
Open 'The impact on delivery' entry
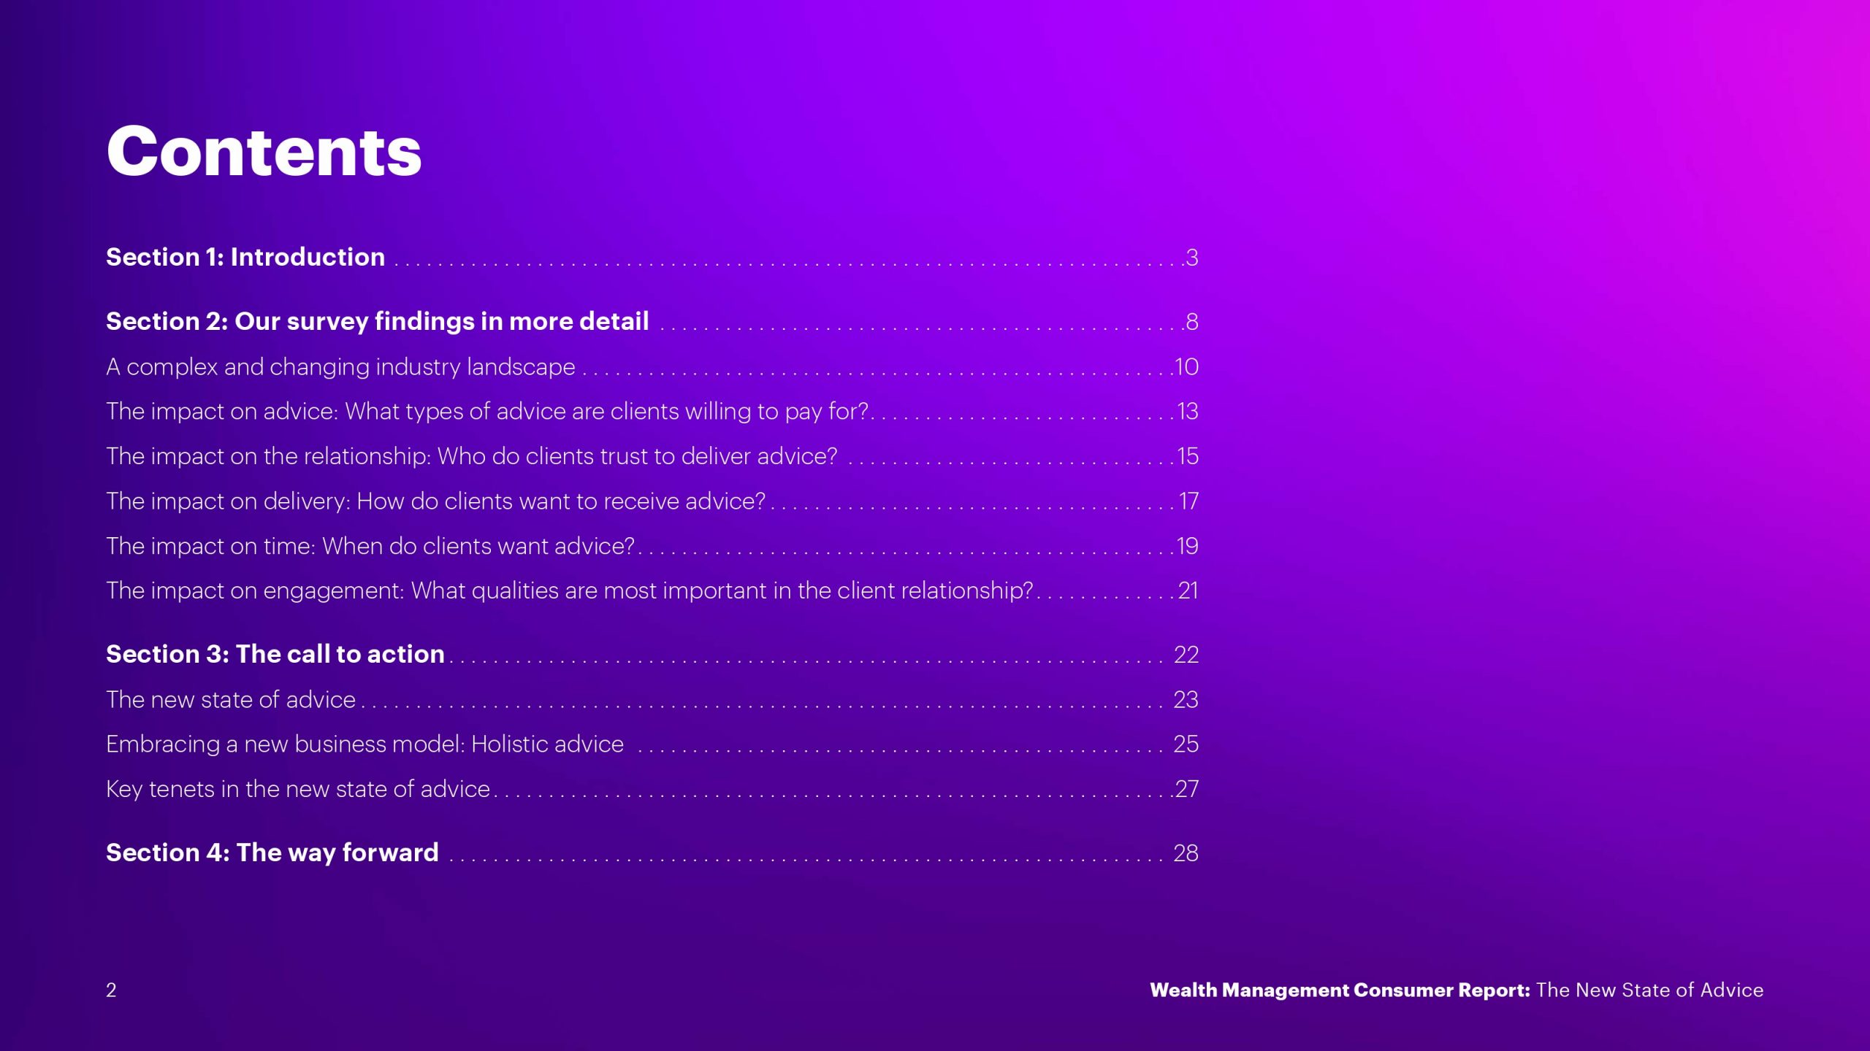pos(435,501)
